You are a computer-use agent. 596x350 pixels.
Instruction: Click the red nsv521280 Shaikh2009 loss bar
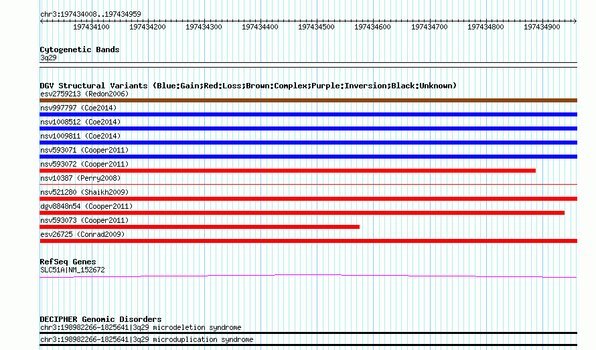(308, 199)
